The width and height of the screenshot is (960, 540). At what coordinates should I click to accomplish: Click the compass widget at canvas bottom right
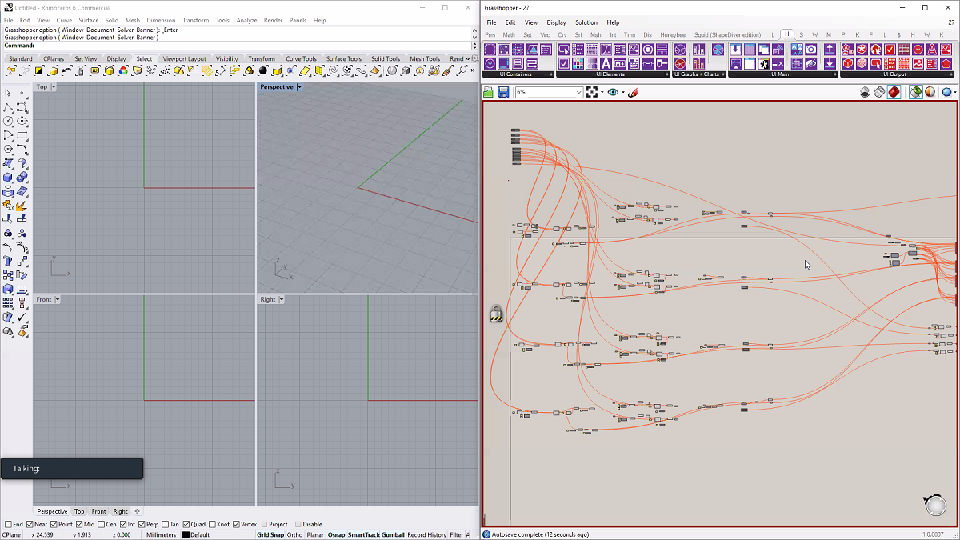(x=935, y=505)
